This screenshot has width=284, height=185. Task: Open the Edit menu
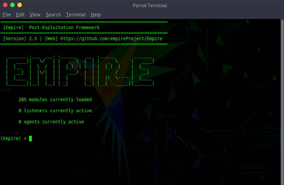(20, 15)
